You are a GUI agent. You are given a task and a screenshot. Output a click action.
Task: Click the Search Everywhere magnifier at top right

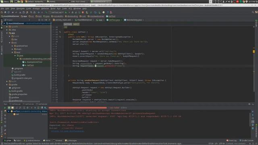253,12
